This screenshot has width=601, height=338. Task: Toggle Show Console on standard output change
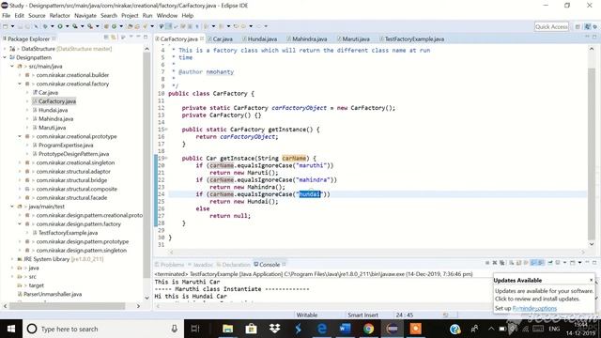533,263
